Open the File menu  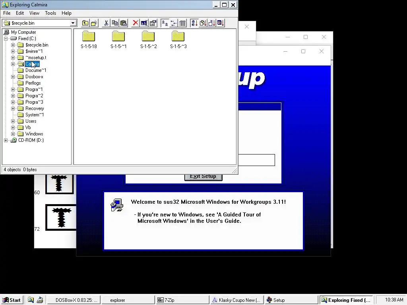(x=7, y=13)
